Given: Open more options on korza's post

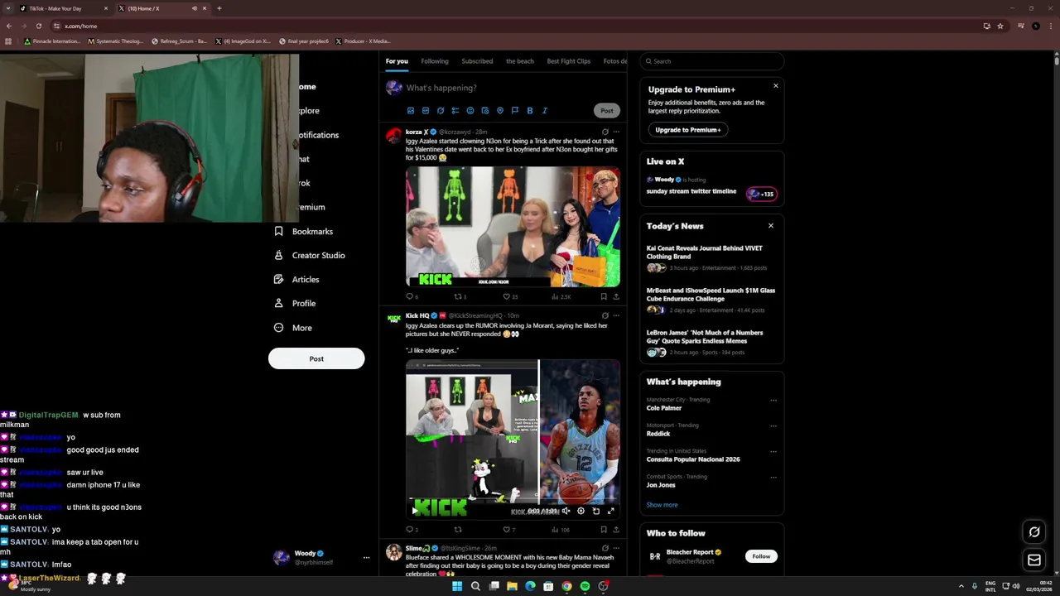Looking at the screenshot, I should click(x=616, y=132).
